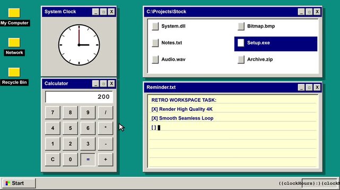Close the Reminder.txt window
The width and height of the screenshot is (340, 190).
[317, 87]
